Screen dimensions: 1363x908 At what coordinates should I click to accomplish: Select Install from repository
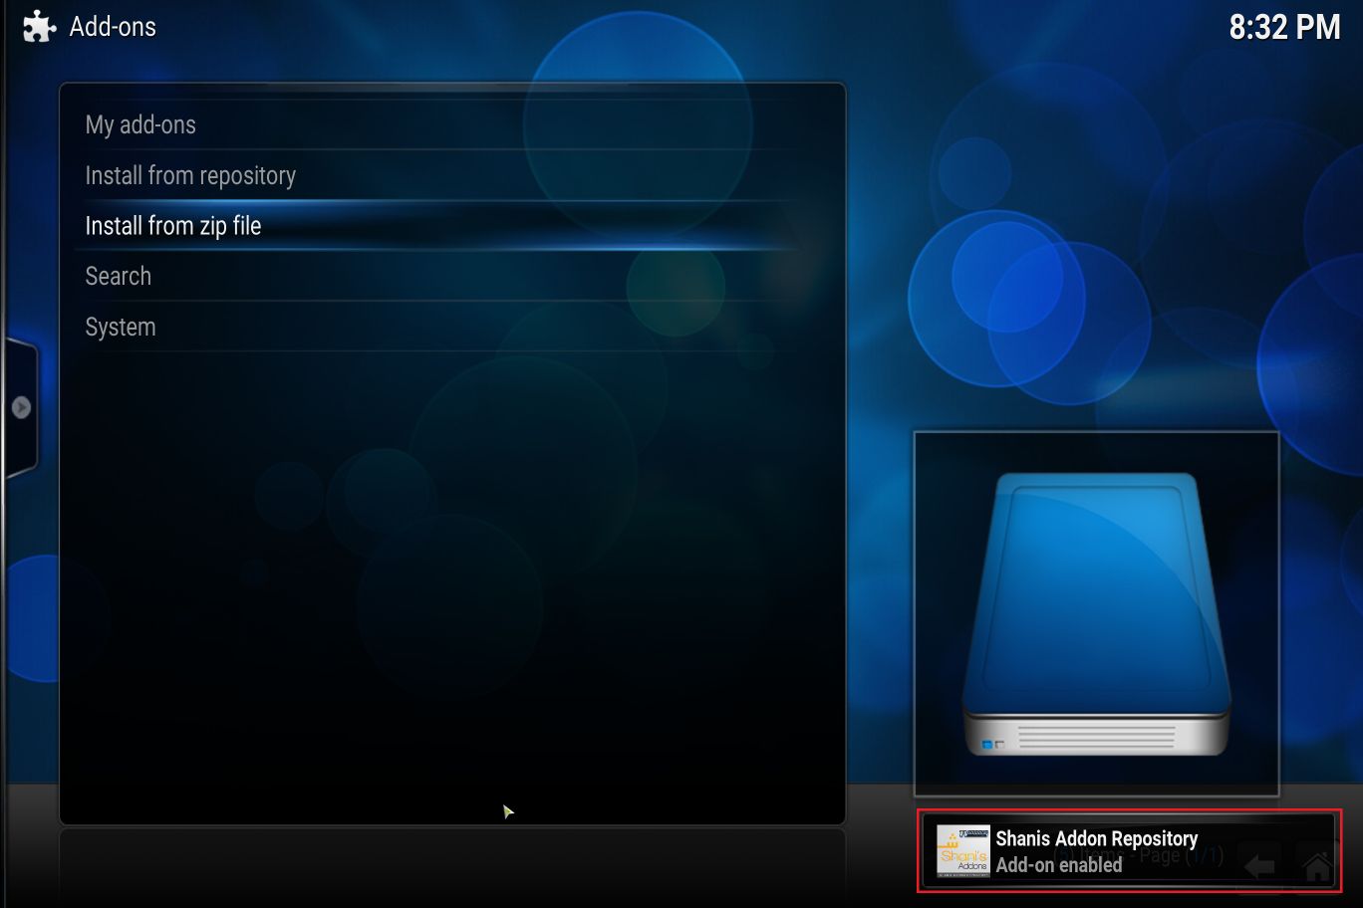(190, 175)
